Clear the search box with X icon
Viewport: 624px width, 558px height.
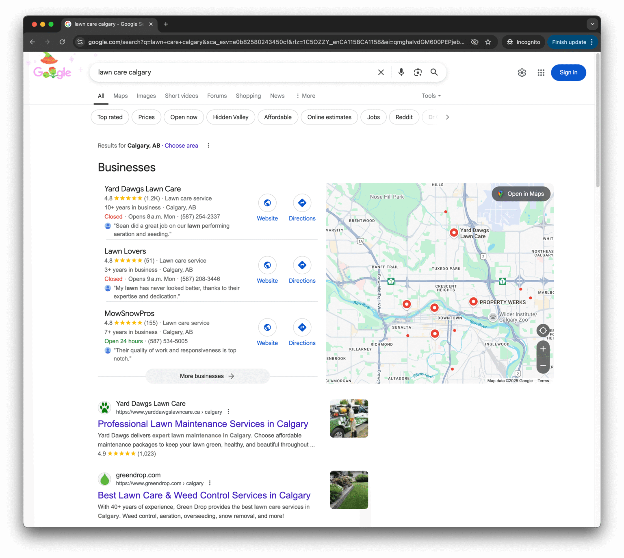coord(381,72)
